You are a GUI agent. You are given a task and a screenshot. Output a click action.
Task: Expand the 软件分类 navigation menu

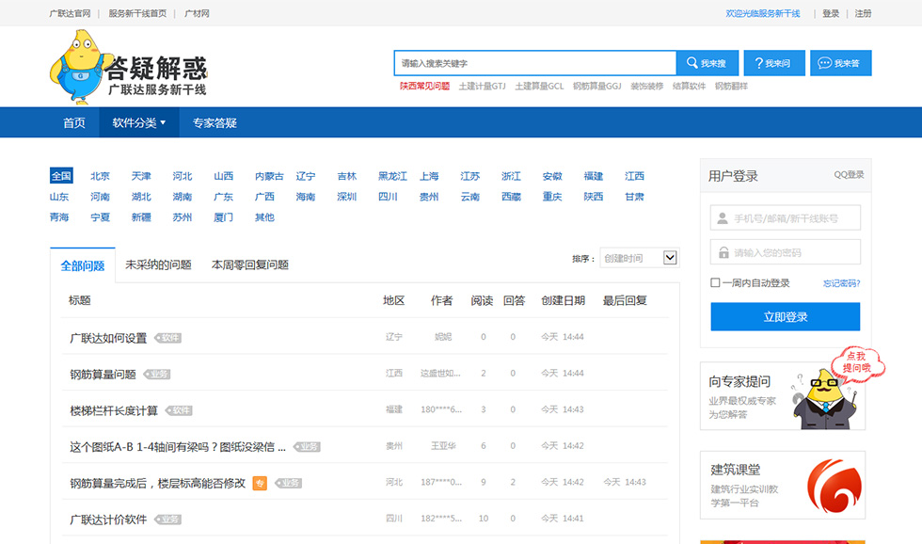point(138,122)
